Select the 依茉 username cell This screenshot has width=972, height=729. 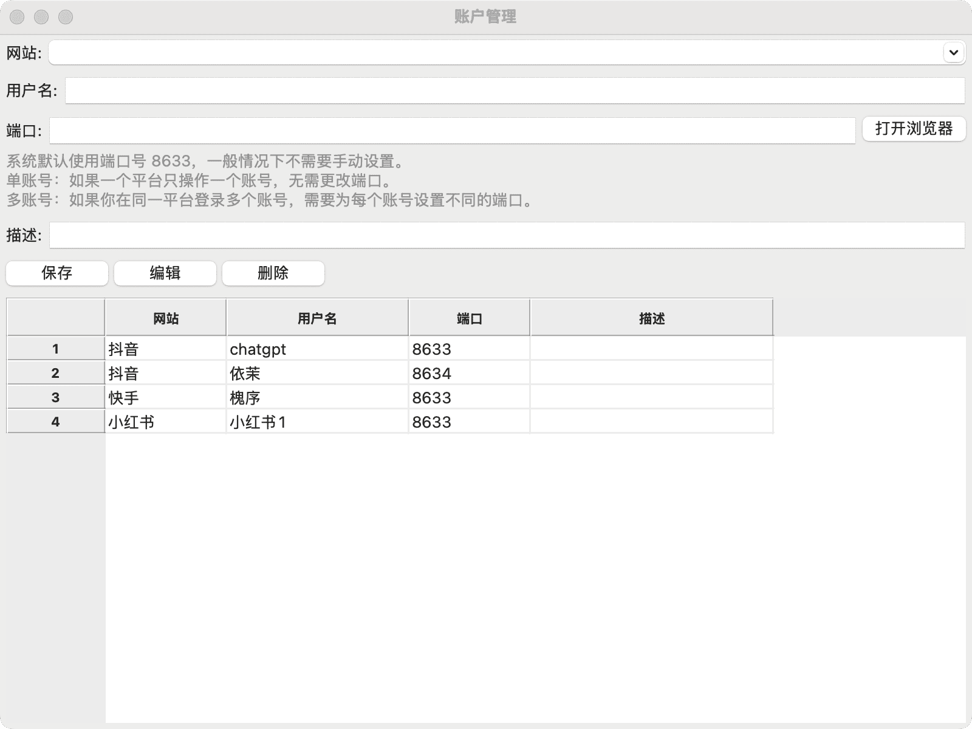[317, 373]
